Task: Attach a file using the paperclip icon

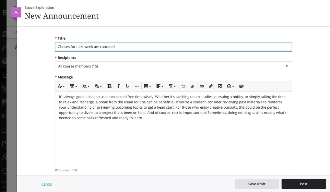Action: [211, 86]
